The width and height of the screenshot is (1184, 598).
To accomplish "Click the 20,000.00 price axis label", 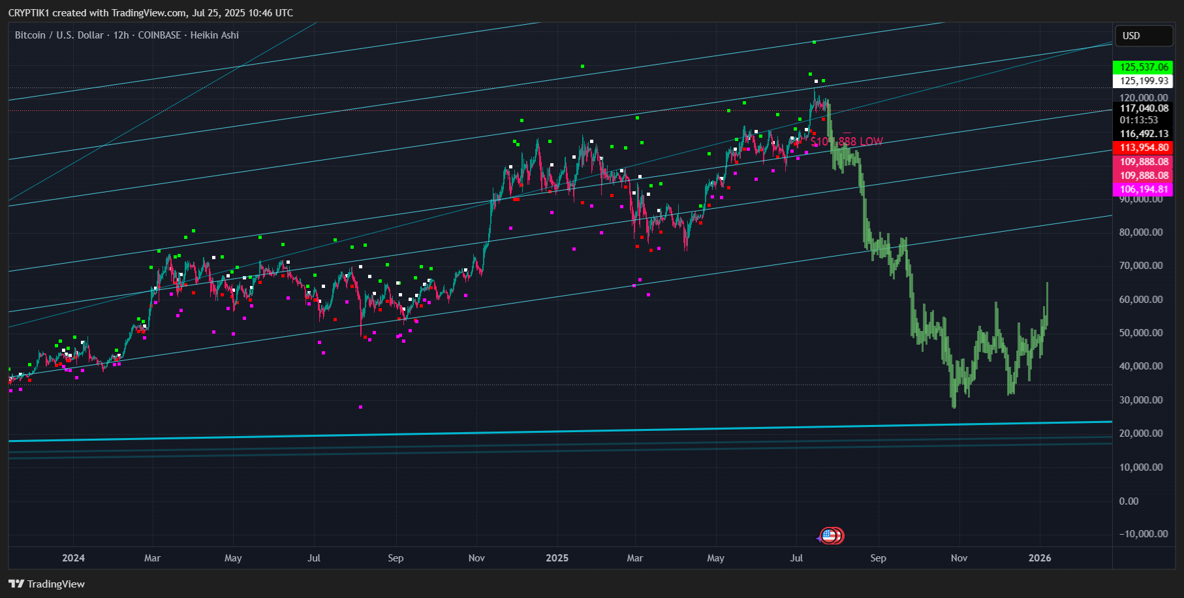I will click(1141, 433).
